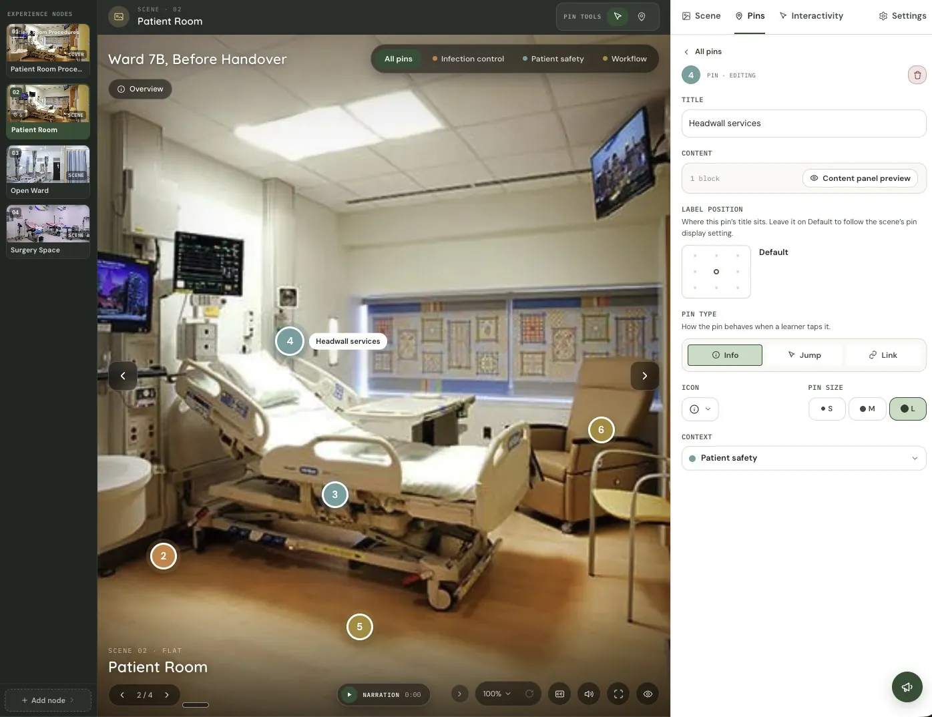Choose large pin size L
The image size is (932, 717).
(907, 409)
